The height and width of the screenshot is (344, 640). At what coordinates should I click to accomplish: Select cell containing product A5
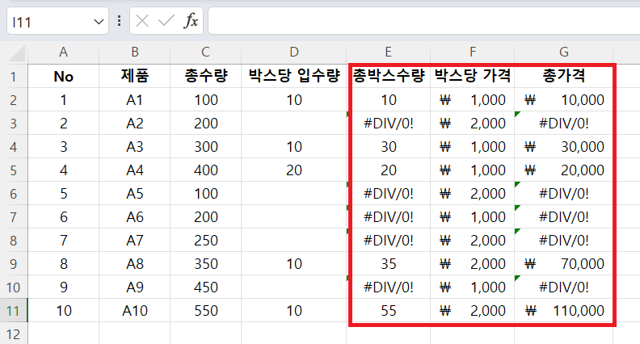tap(135, 194)
